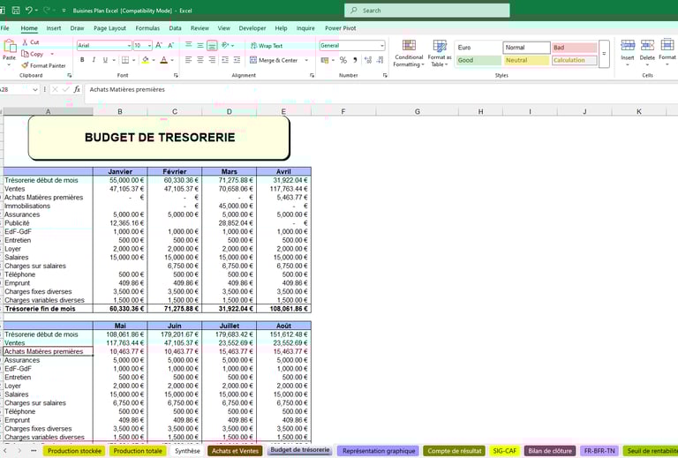Screen dimensions: 678x458
Task: Open Font settings dialog launcher
Action: [176, 76]
